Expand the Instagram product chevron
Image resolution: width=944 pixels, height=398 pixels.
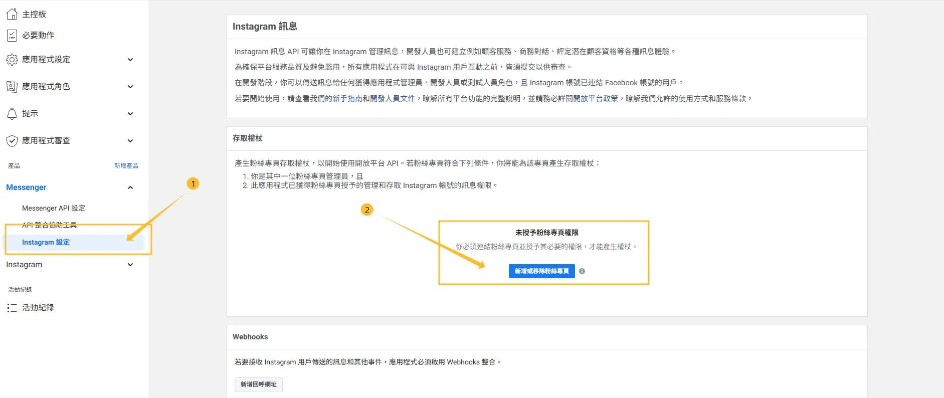130,265
